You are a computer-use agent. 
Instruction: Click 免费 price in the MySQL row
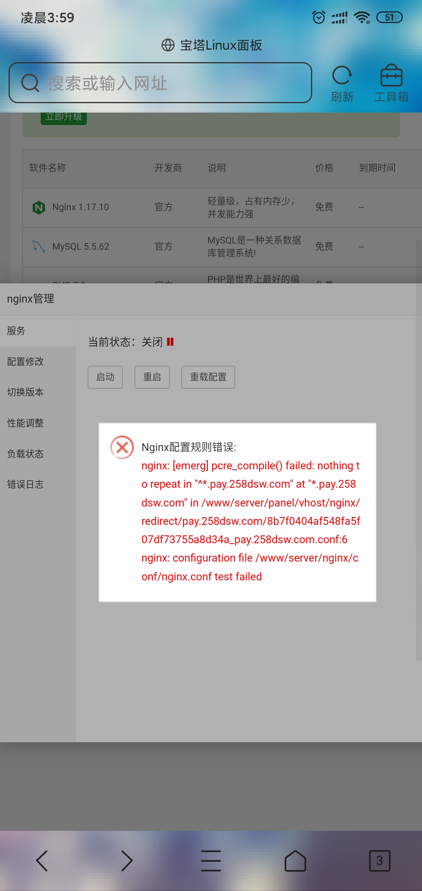324,247
